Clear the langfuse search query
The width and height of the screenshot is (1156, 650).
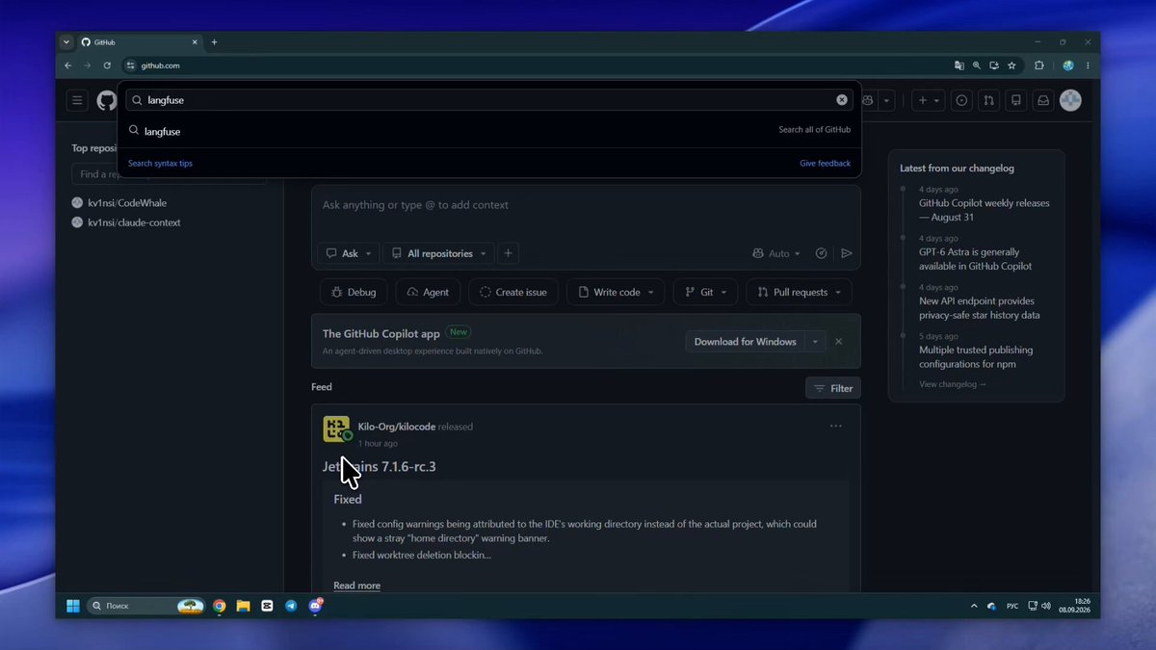842,100
